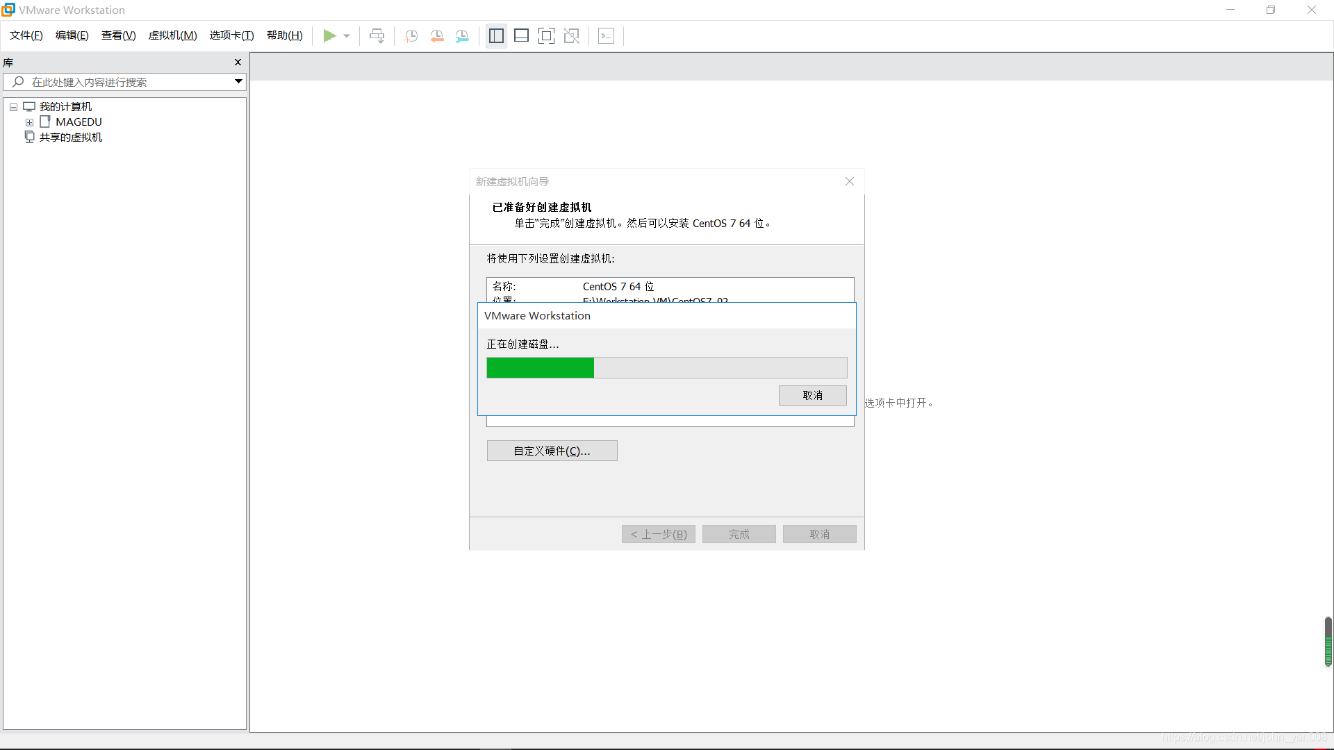This screenshot has width=1334, height=750.
Task: Click the console view icon
Action: [x=606, y=35]
